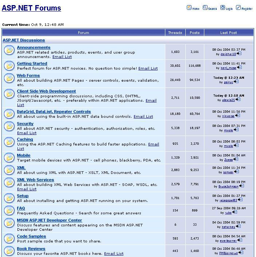Screen dimensions: 256x257
Task: Click the 116,688 posts count cell
Action: (x=194, y=66)
